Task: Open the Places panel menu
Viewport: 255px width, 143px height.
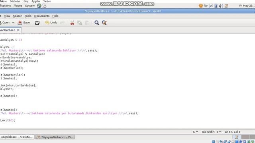Action: pos(18,6)
